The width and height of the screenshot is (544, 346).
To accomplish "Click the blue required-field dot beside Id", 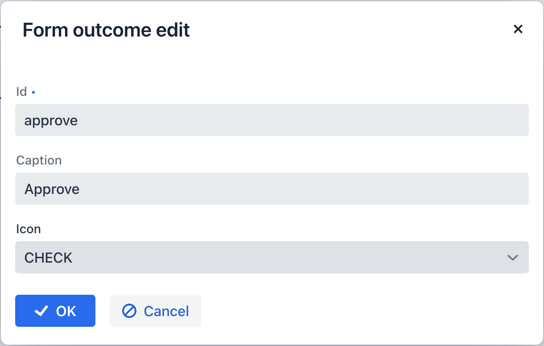I will pyautogui.click(x=34, y=91).
